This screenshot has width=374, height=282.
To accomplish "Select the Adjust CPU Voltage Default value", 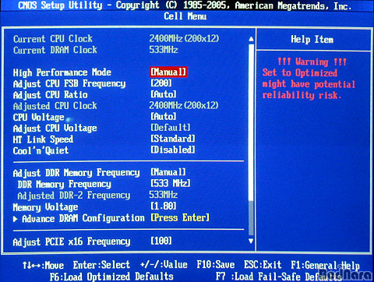I will [x=171, y=127].
